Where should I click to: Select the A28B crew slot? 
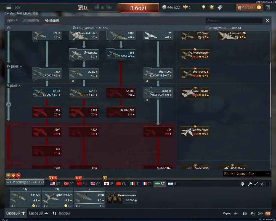(90, 198)
